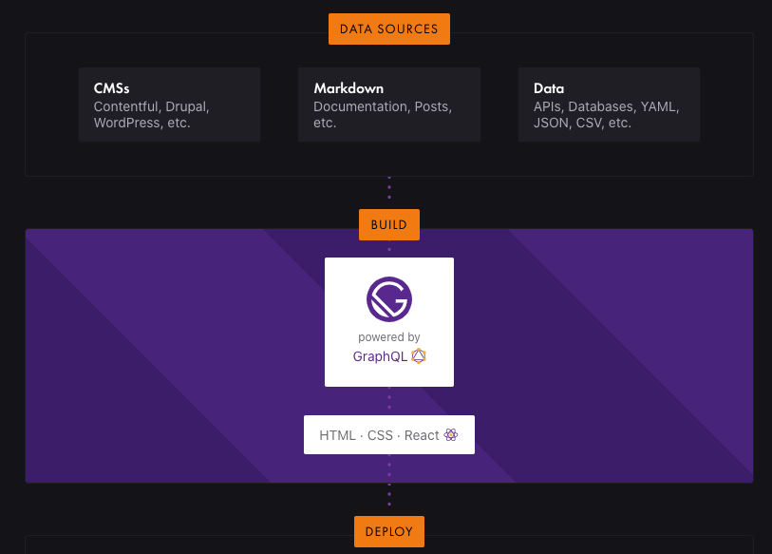772x554 pixels.
Task: Click the DEPLOY orange label
Action: pyautogui.click(x=389, y=531)
